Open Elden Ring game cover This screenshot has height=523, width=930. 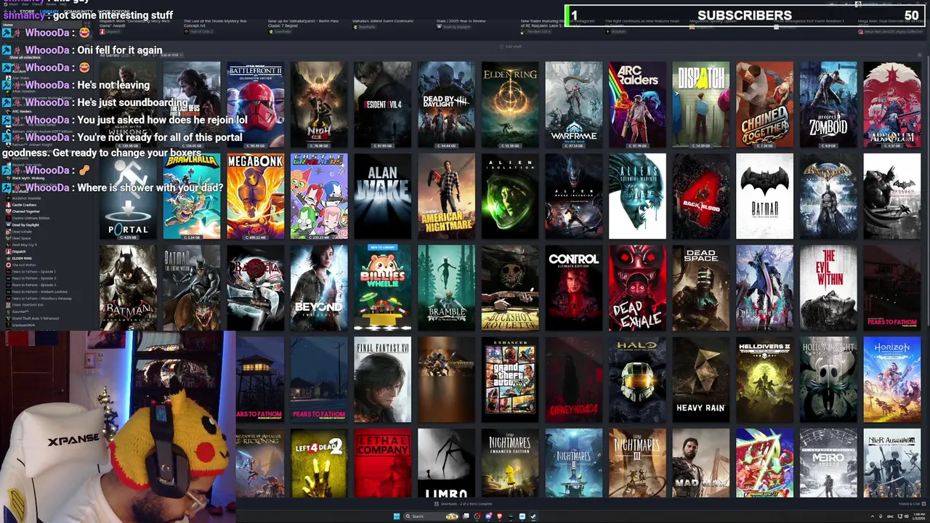pos(510,105)
